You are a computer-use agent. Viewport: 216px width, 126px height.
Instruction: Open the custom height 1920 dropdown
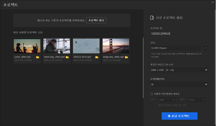(x=197, y=100)
